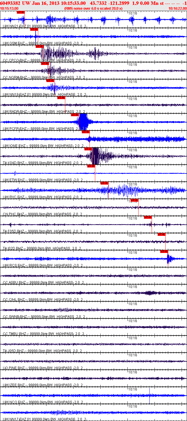Select the pick flag on the ETW trace
Image resolution: width=187 pixels, height=421 pixels.
(91, 166)
